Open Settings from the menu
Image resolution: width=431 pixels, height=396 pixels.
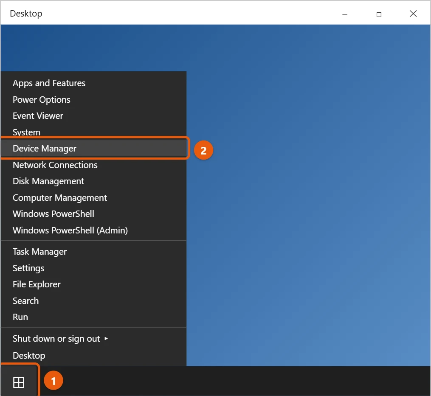point(93,268)
